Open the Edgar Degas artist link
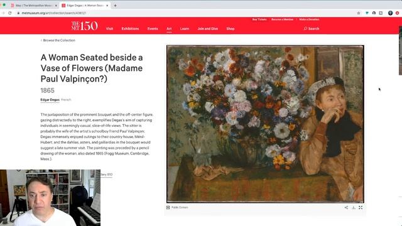Viewport: 402px width, 226px height. pyautogui.click(x=50, y=100)
